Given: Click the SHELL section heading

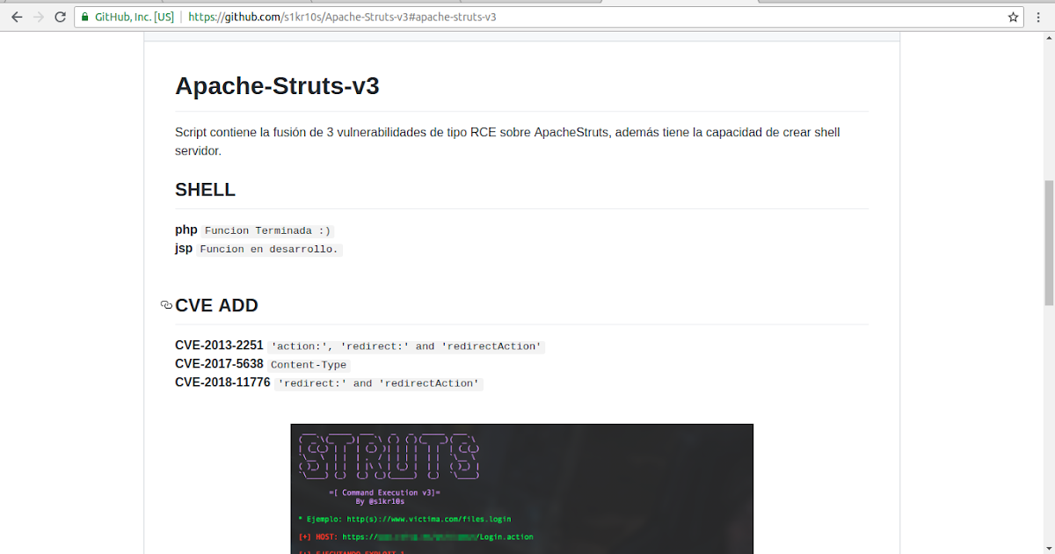Looking at the screenshot, I should pyautogui.click(x=205, y=189).
